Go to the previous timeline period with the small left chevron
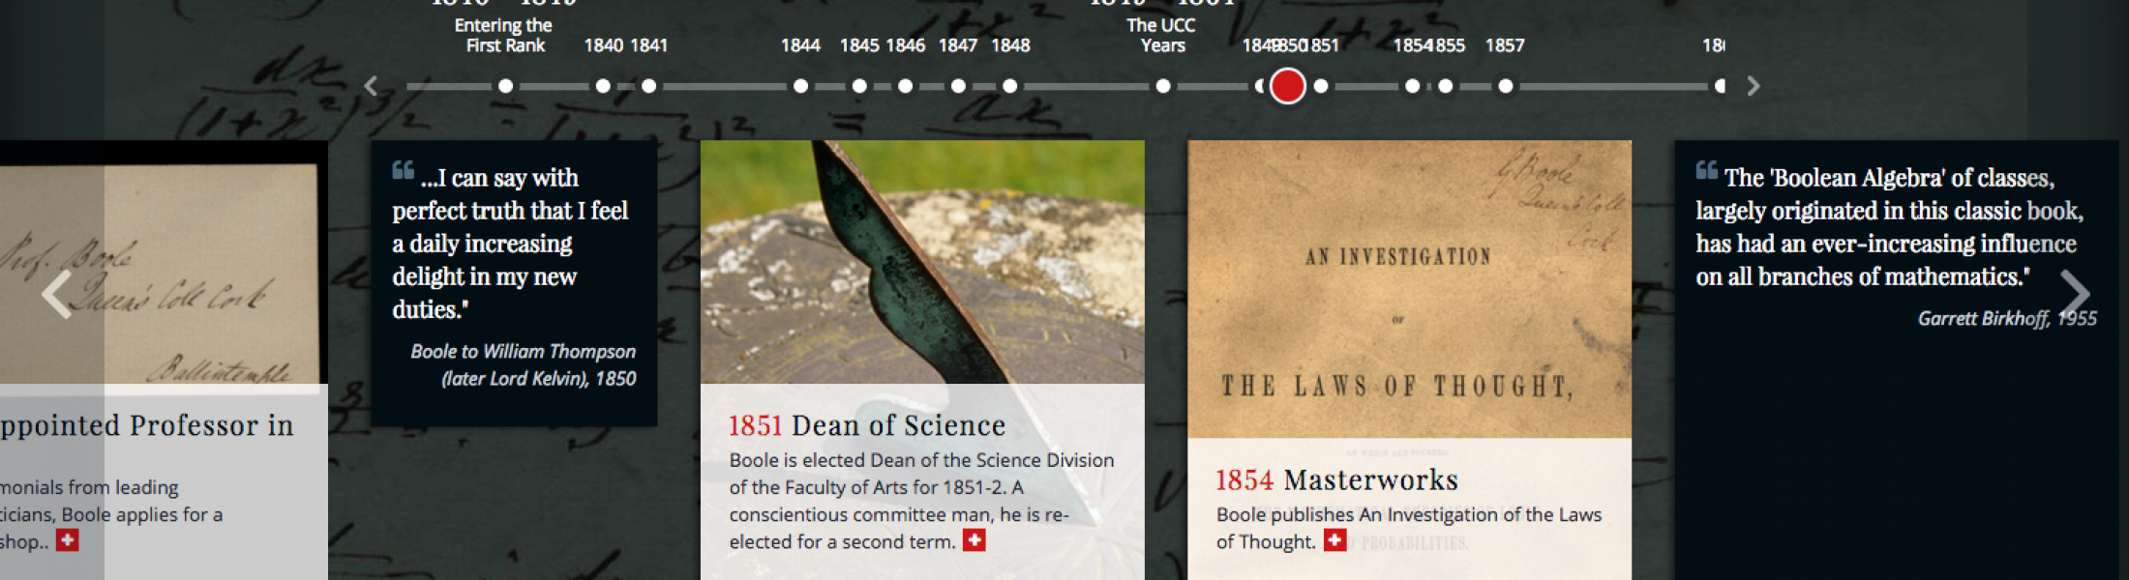The width and height of the screenshot is (2129, 580). tap(371, 86)
